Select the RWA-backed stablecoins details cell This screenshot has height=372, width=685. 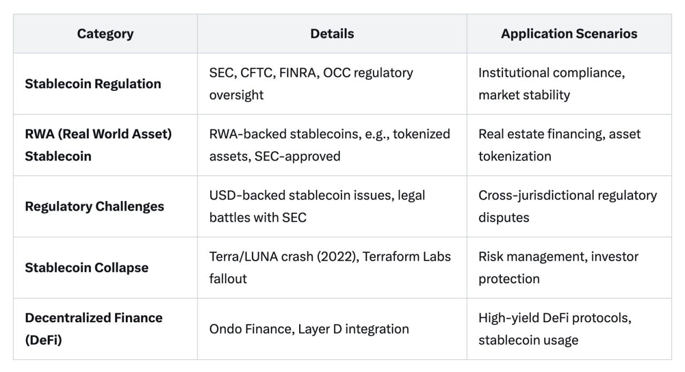click(329, 145)
